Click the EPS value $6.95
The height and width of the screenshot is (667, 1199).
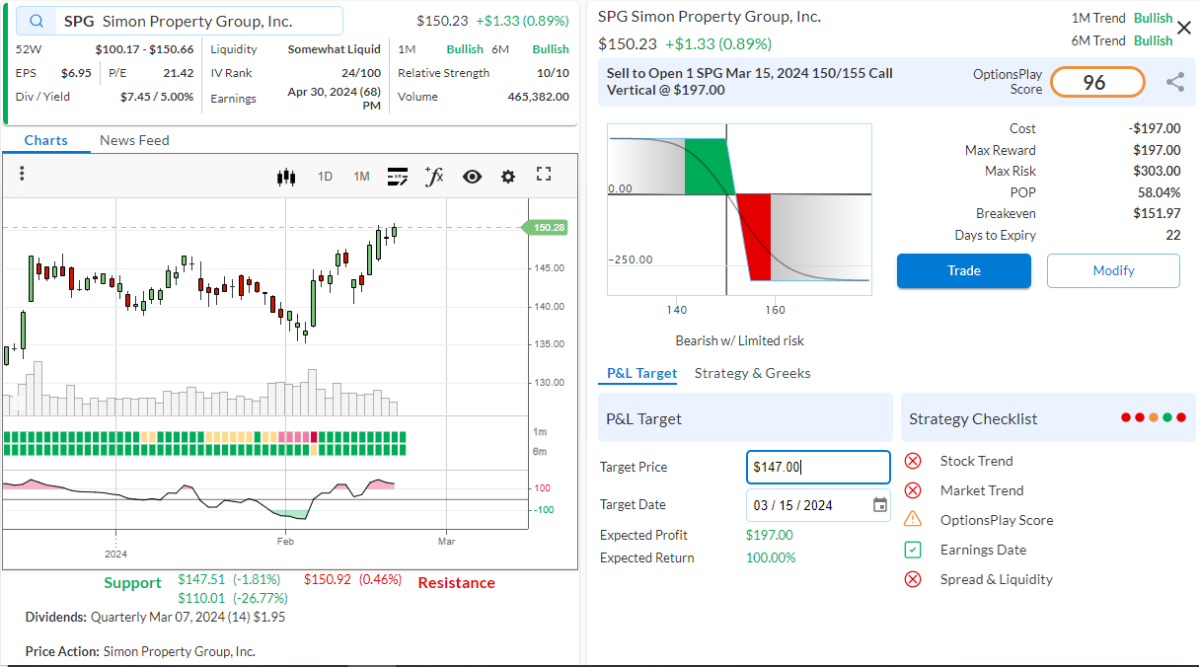pyautogui.click(x=76, y=73)
